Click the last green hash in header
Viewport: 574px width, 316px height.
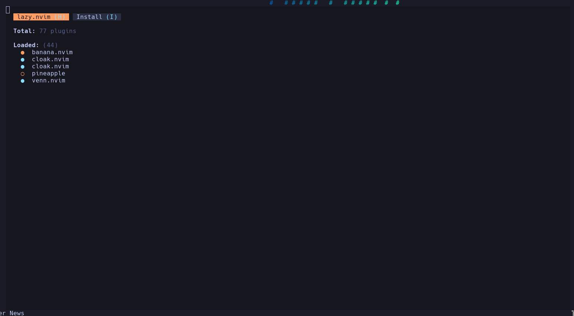(x=398, y=3)
